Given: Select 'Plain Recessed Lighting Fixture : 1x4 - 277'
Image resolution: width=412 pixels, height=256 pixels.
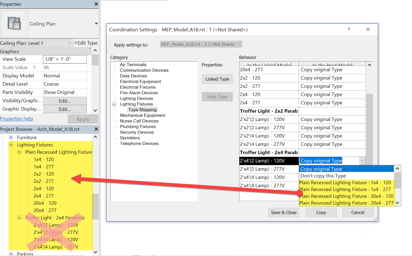Looking at the screenshot, I should tap(345, 189).
